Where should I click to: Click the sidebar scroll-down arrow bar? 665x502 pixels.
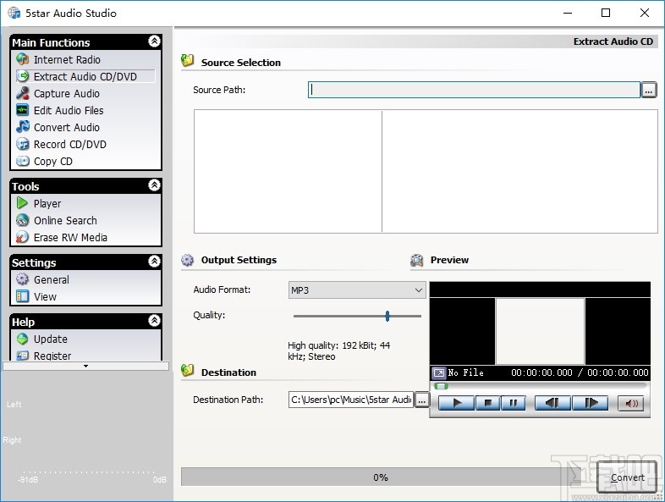pos(85,366)
